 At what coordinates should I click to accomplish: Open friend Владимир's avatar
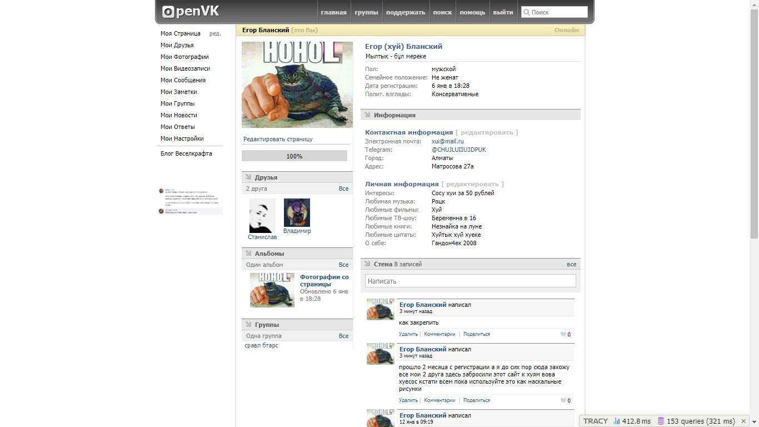297,212
